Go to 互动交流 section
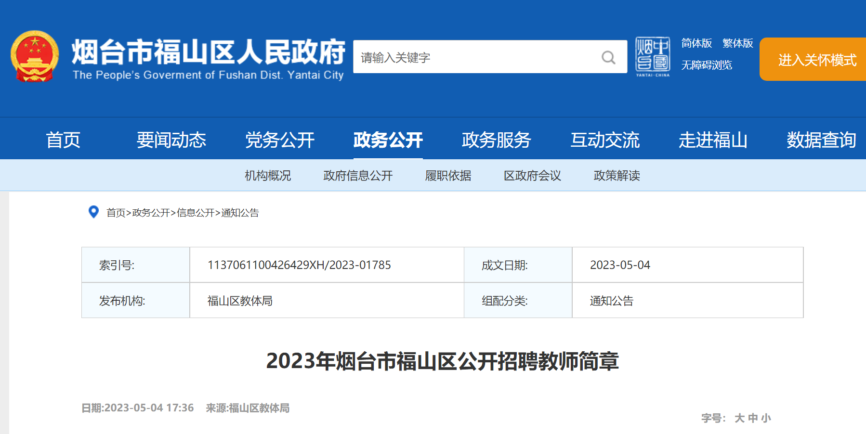Screen dimensions: 866x434 coord(605,140)
